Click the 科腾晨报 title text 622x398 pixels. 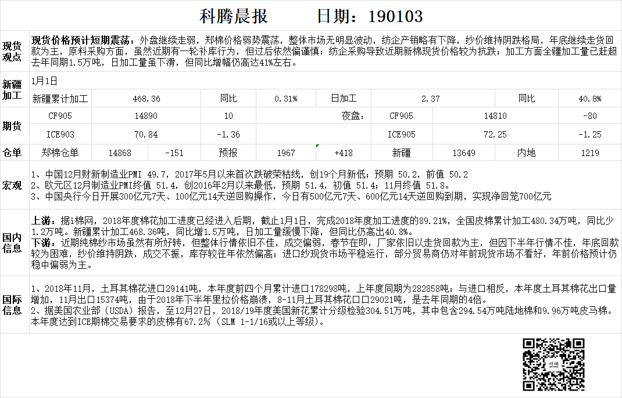tap(234, 16)
